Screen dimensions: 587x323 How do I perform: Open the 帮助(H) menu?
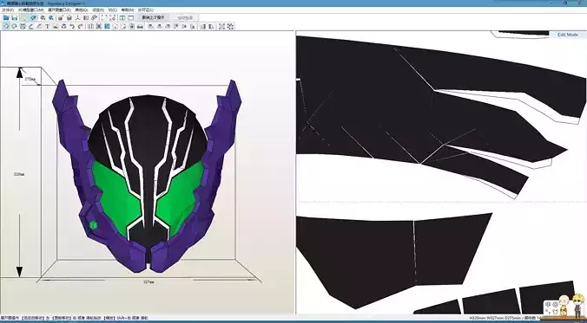[128, 10]
